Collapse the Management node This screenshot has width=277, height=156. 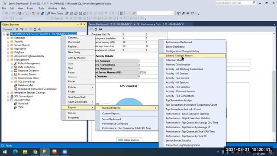tap(8, 60)
